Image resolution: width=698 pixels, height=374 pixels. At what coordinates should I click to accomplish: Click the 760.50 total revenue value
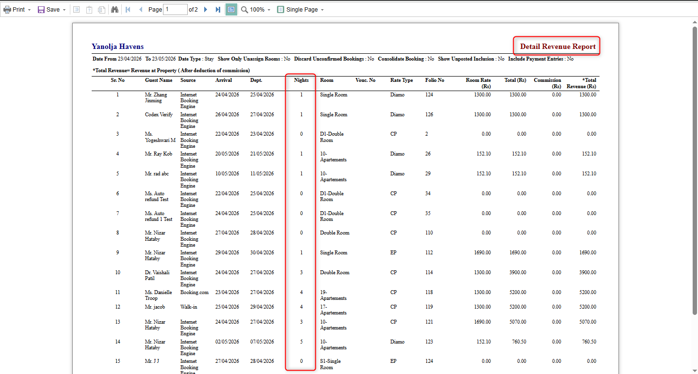pyautogui.click(x=589, y=342)
